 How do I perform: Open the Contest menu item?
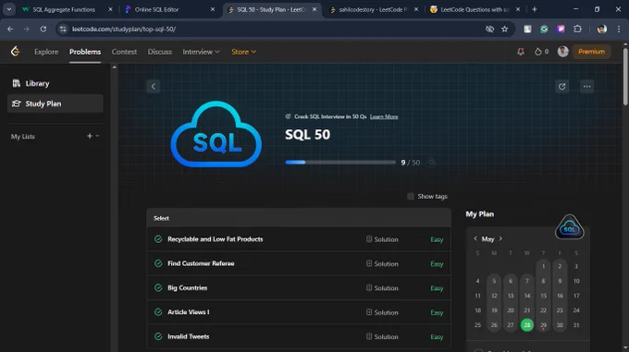pyautogui.click(x=124, y=52)
